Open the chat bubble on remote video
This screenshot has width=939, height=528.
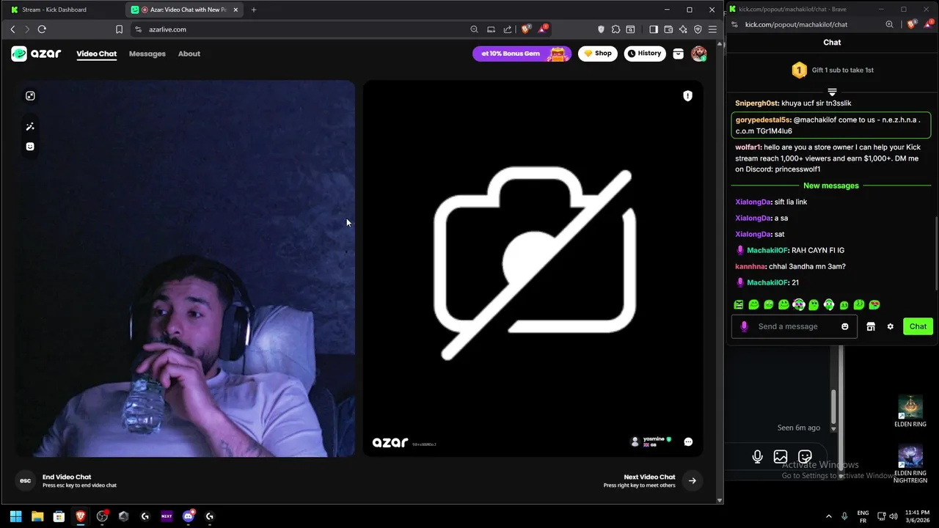688,441
